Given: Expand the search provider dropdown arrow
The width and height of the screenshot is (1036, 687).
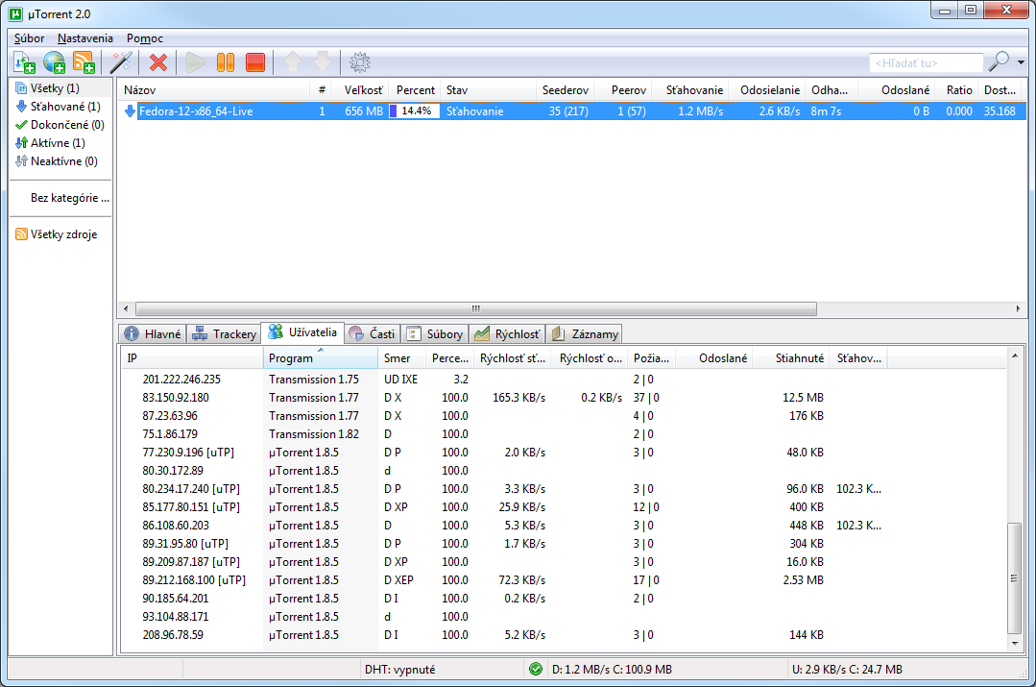Looking at the screenshot, I should point(1021,62).
